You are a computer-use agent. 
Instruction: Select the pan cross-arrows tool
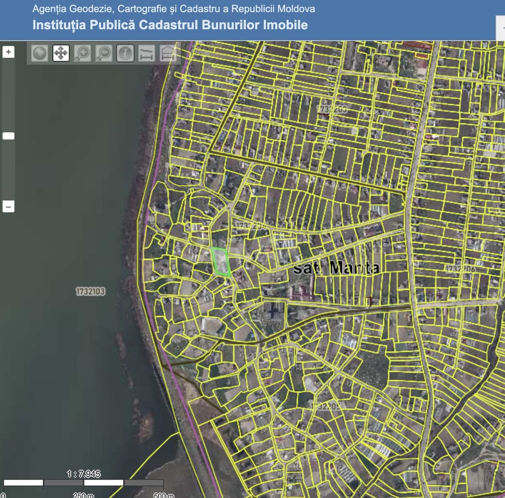click(x=61, y=53)
